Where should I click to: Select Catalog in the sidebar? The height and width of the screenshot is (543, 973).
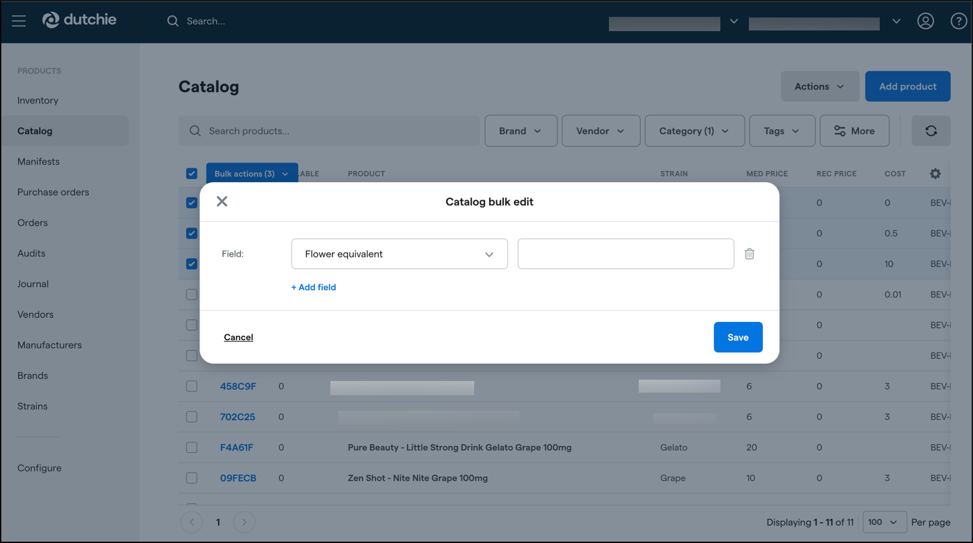click(35, 131)
